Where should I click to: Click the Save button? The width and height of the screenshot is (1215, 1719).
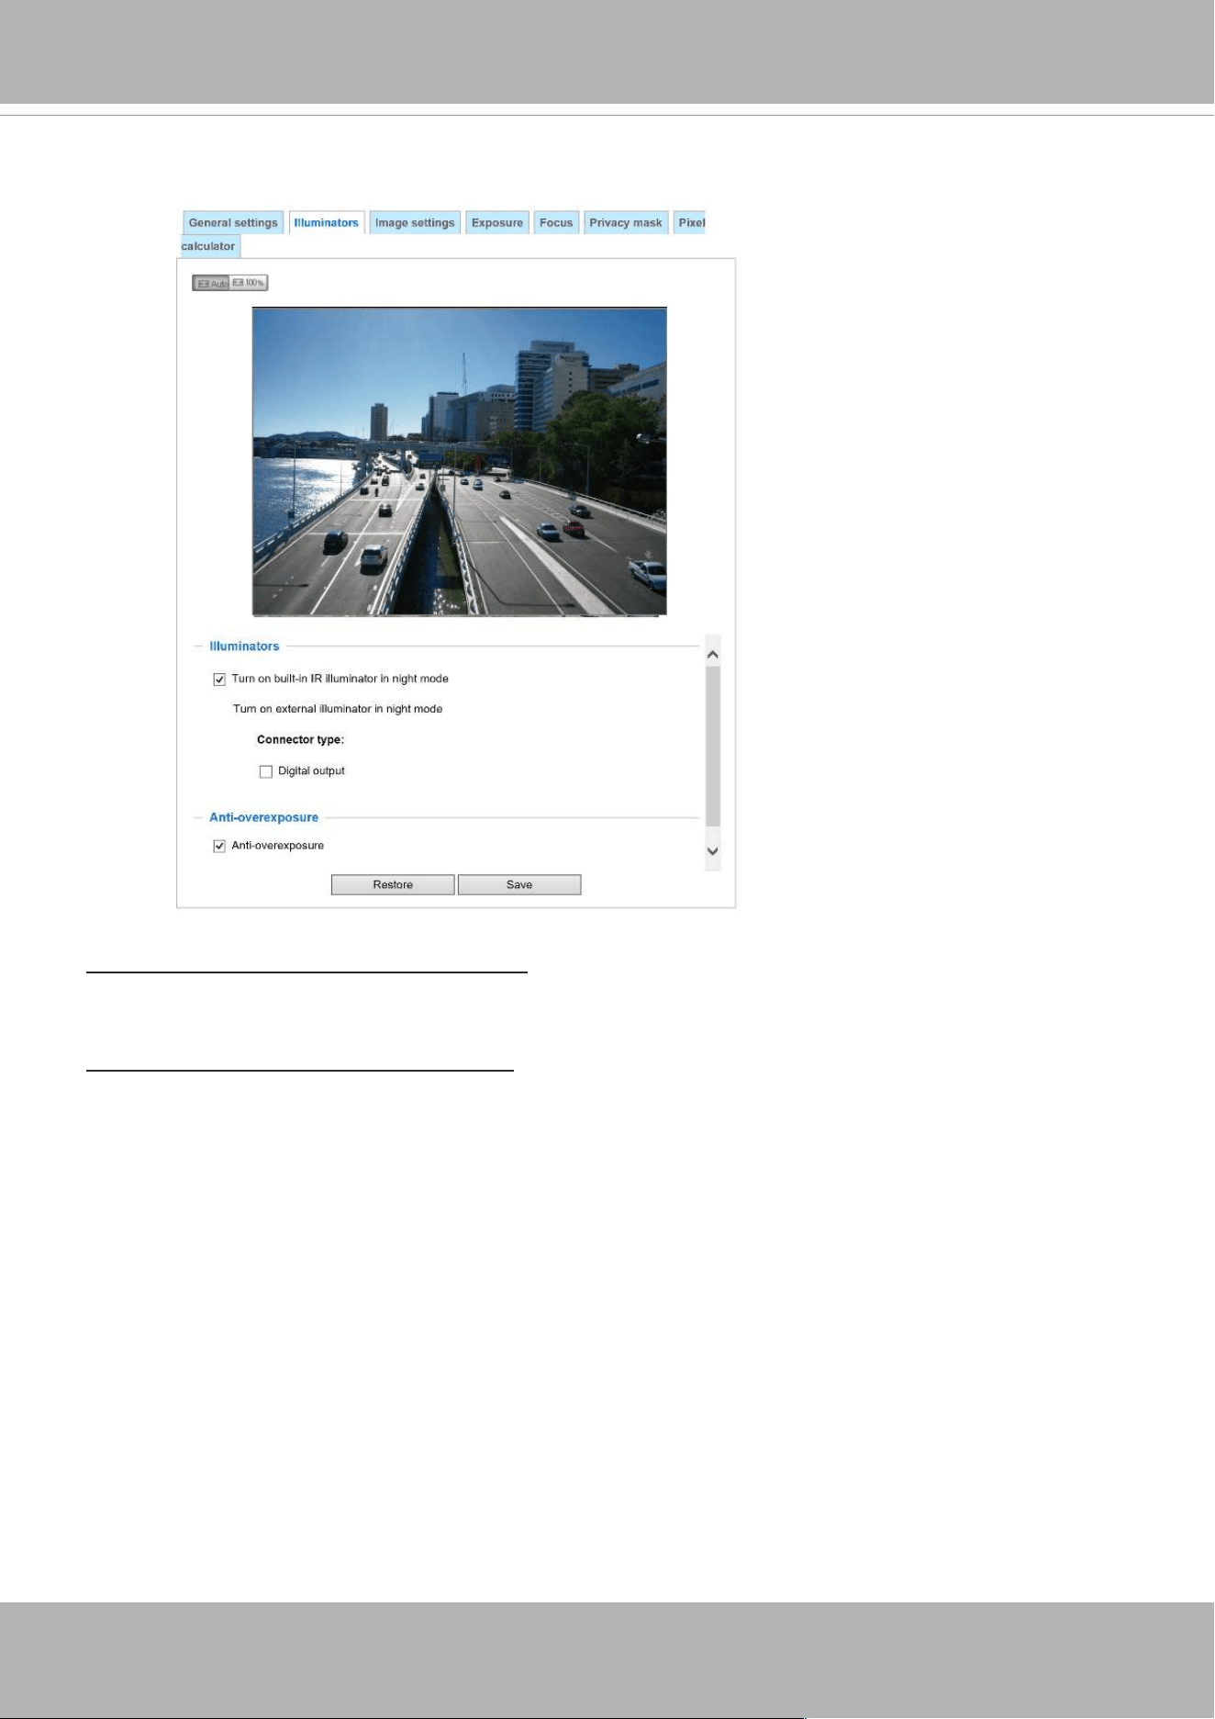(519, 884)
